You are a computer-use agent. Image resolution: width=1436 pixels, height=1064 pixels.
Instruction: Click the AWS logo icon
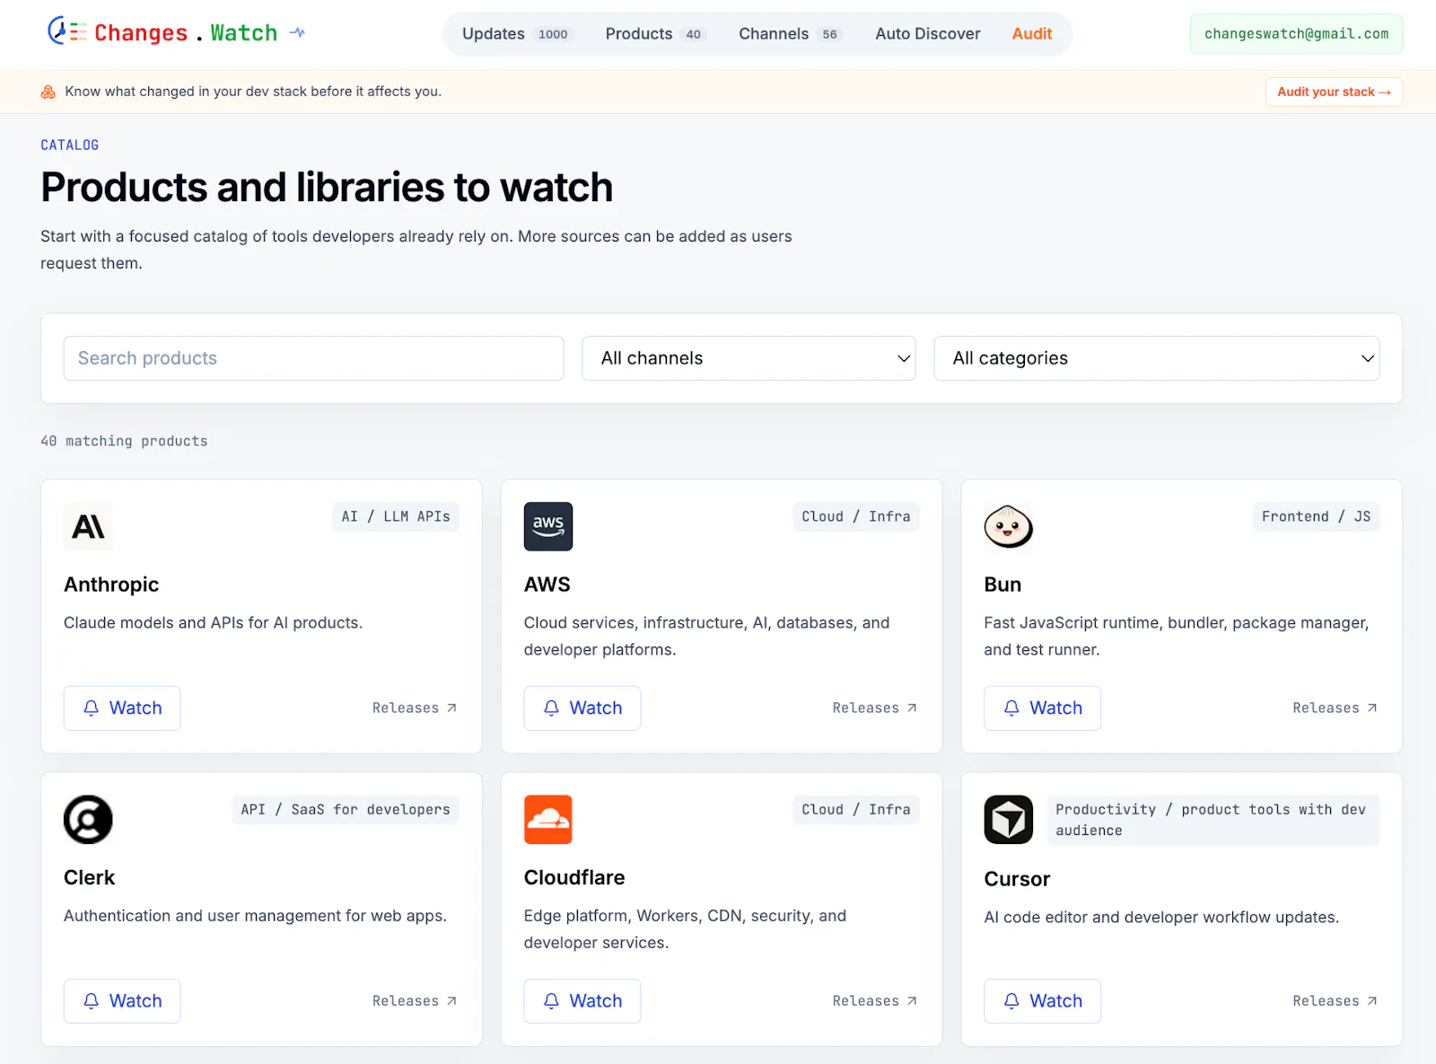click(x=548, y=526)
